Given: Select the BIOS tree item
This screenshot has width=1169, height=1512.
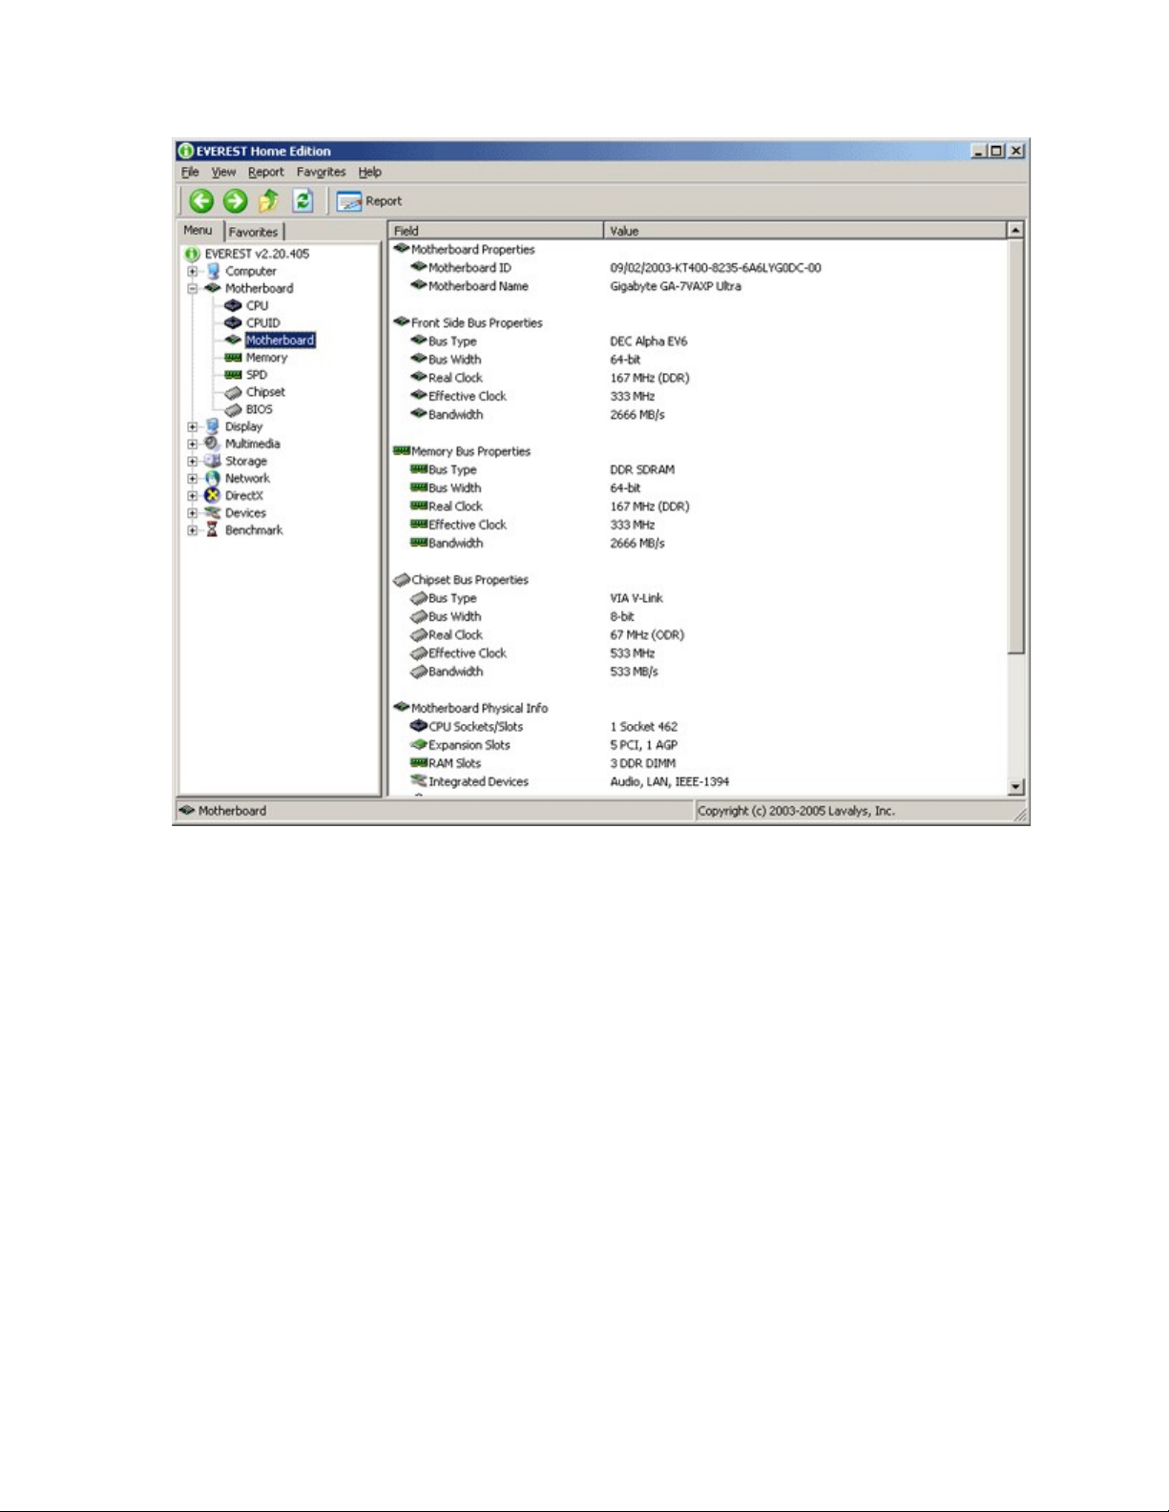Looking at the screenshot, I should click(259, 409).
